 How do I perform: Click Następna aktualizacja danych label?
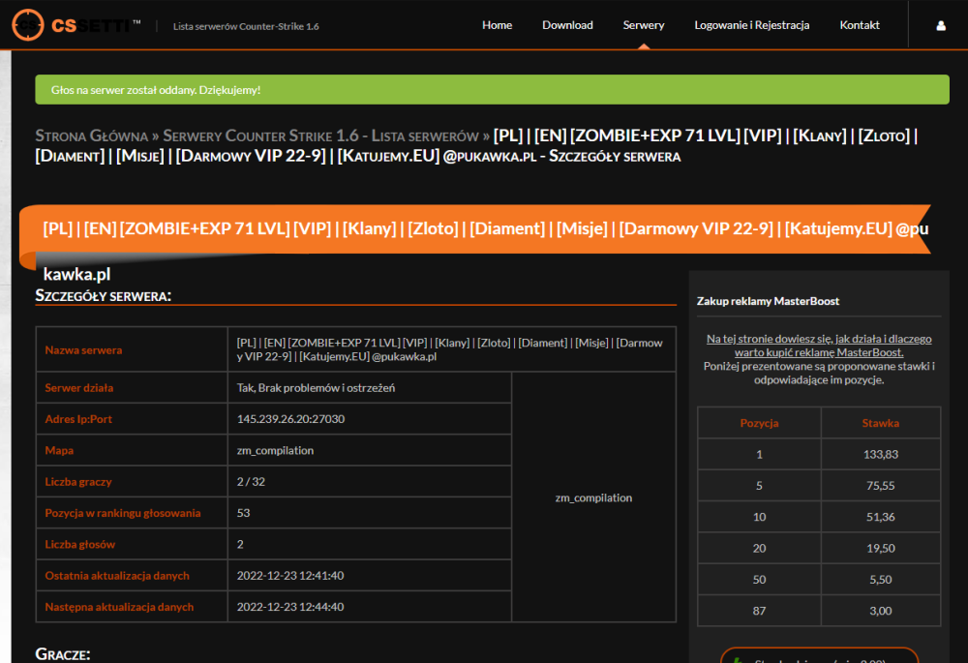tap(119, 607)
